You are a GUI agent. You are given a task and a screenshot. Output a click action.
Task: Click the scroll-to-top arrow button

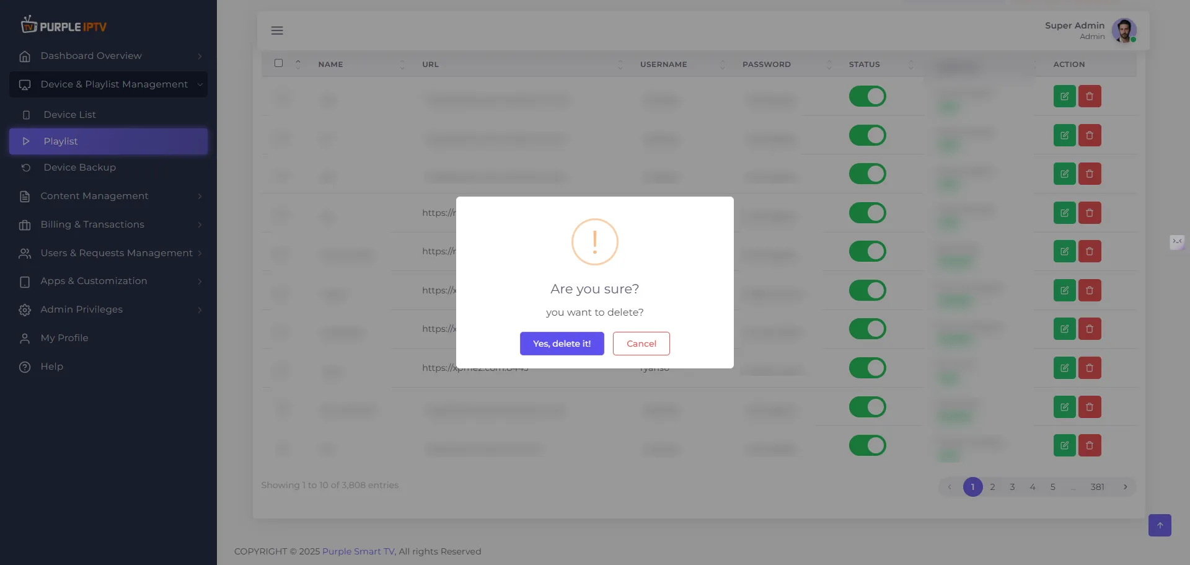[x=1160, y=525]
